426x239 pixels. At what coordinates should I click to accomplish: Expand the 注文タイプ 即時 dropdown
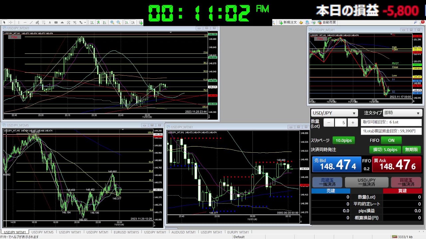tap(402, 113)
